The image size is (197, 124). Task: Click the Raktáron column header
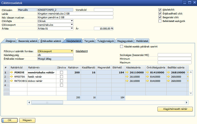(x=74, y=67)
